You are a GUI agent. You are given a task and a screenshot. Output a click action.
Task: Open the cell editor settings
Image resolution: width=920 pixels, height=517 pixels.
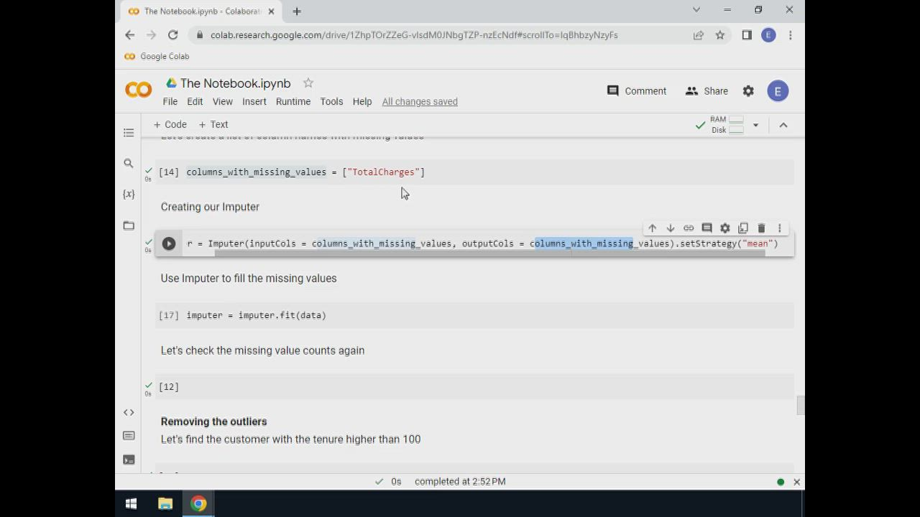tap(725, 228)
